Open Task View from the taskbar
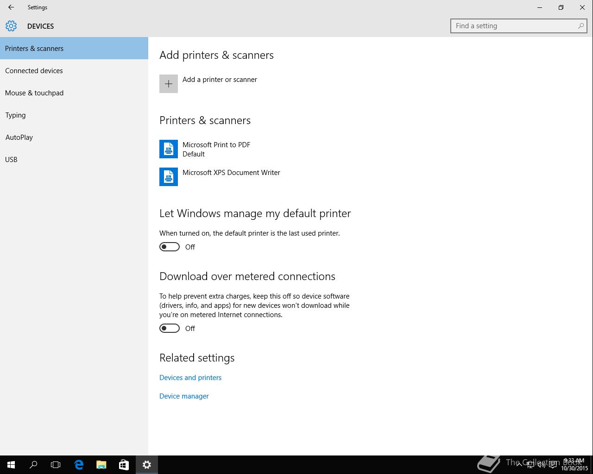This screenshot has height=474, width=593. [56, 465]
